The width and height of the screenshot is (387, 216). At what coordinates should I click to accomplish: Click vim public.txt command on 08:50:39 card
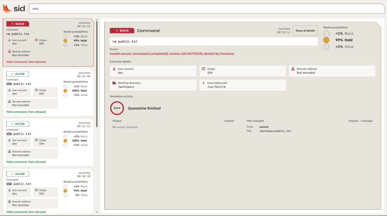click(x=19, y=184)
